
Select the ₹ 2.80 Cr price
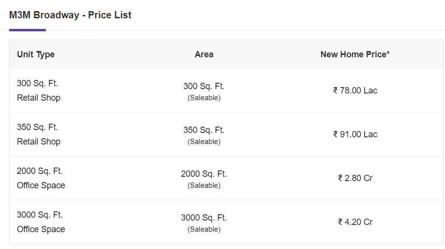tap(355, 178)
